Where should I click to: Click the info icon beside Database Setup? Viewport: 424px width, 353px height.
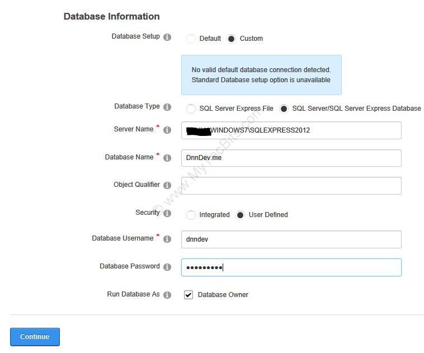pyautogui.click(x=167, y=37)
